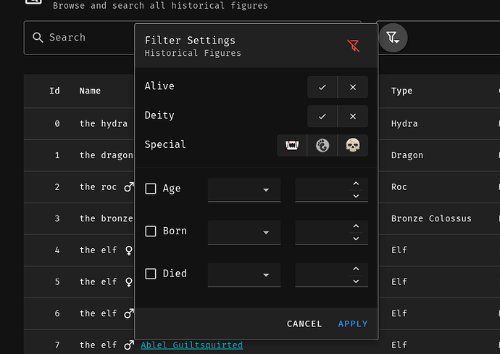This screenshot has height=354, width=500.
Task: Open the Age comparison dropdown
Action: click(244, 190)
